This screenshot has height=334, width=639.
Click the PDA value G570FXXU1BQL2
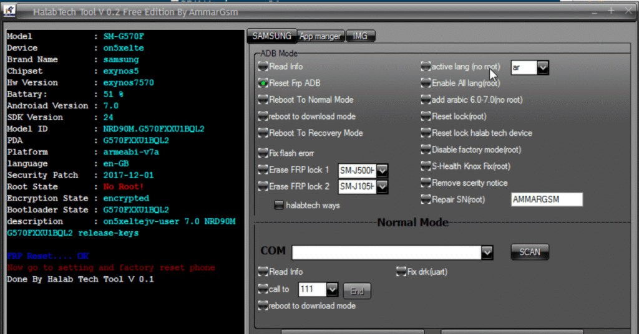pos(136,140)
